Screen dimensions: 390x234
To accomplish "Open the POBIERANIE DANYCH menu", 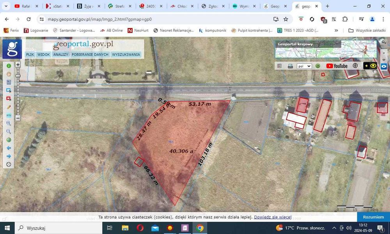I will coord(90,55).
